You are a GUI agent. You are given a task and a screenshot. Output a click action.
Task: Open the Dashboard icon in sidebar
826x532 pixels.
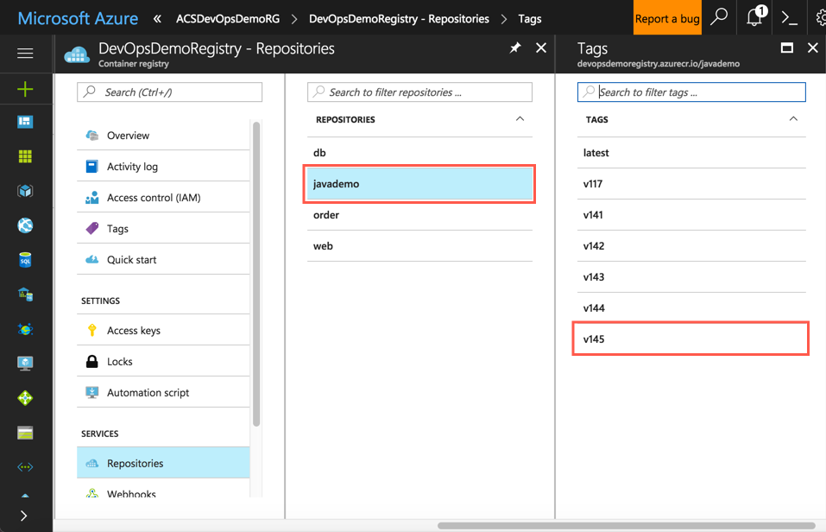(x=24, y=122)
